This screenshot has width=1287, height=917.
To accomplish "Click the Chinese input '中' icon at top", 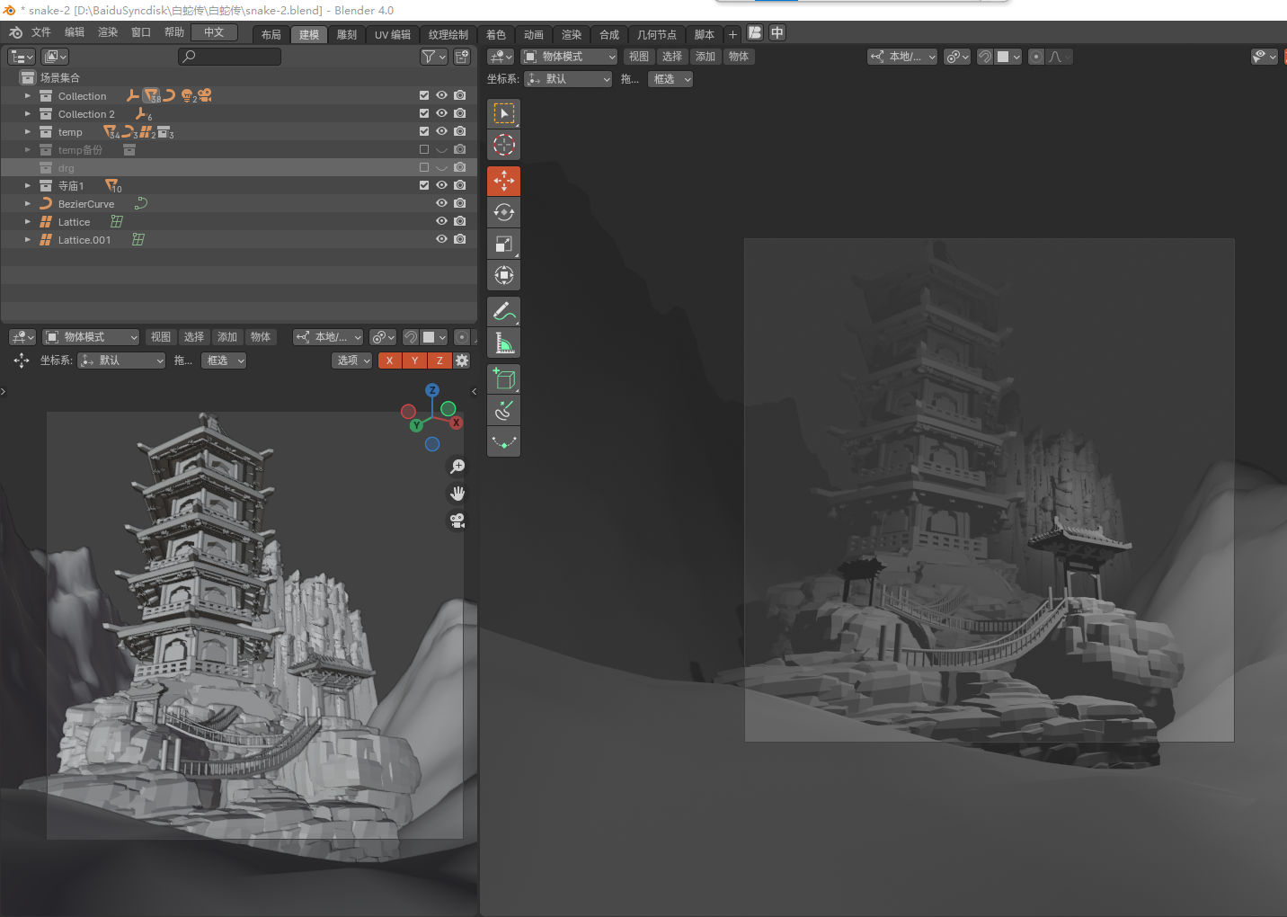I will tap(777, 32).
